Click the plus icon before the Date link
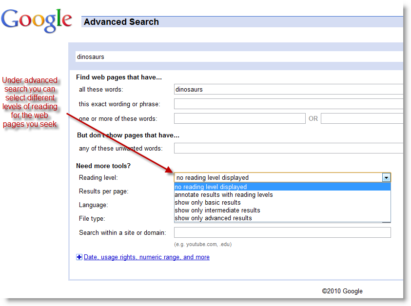This screenshot has width=411, height=306. pyautogui.click(x=79, y=257)
